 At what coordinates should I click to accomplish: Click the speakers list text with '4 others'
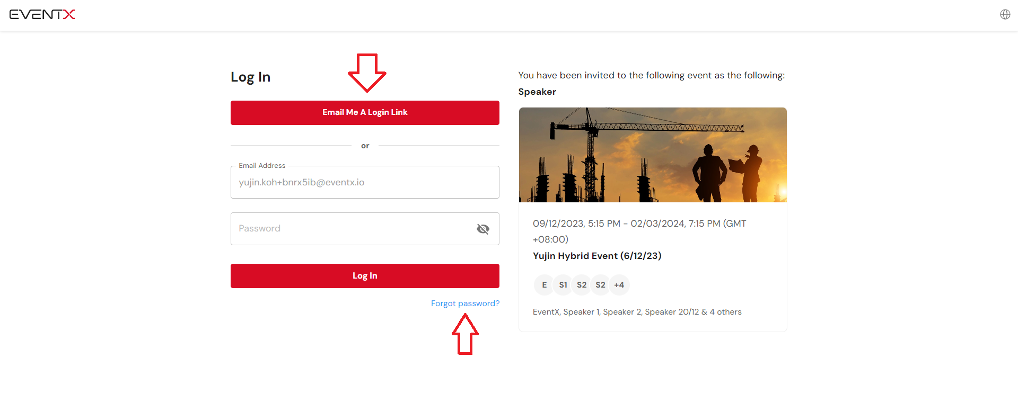click(637, 312)
